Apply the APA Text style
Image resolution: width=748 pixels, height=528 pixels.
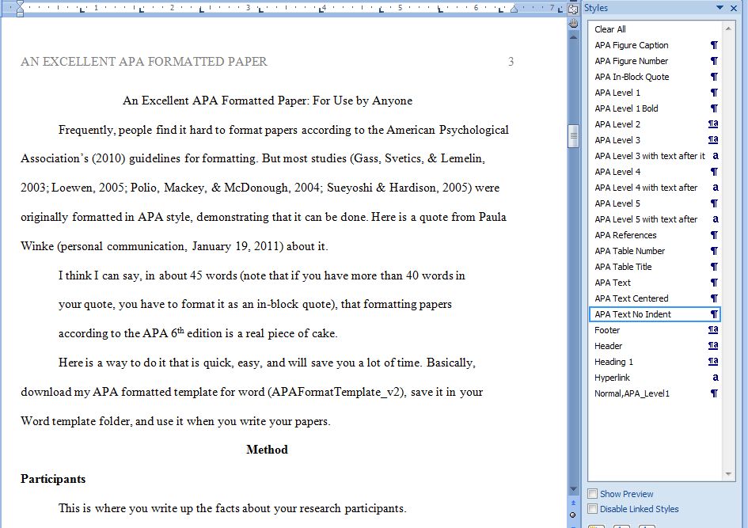655,283
